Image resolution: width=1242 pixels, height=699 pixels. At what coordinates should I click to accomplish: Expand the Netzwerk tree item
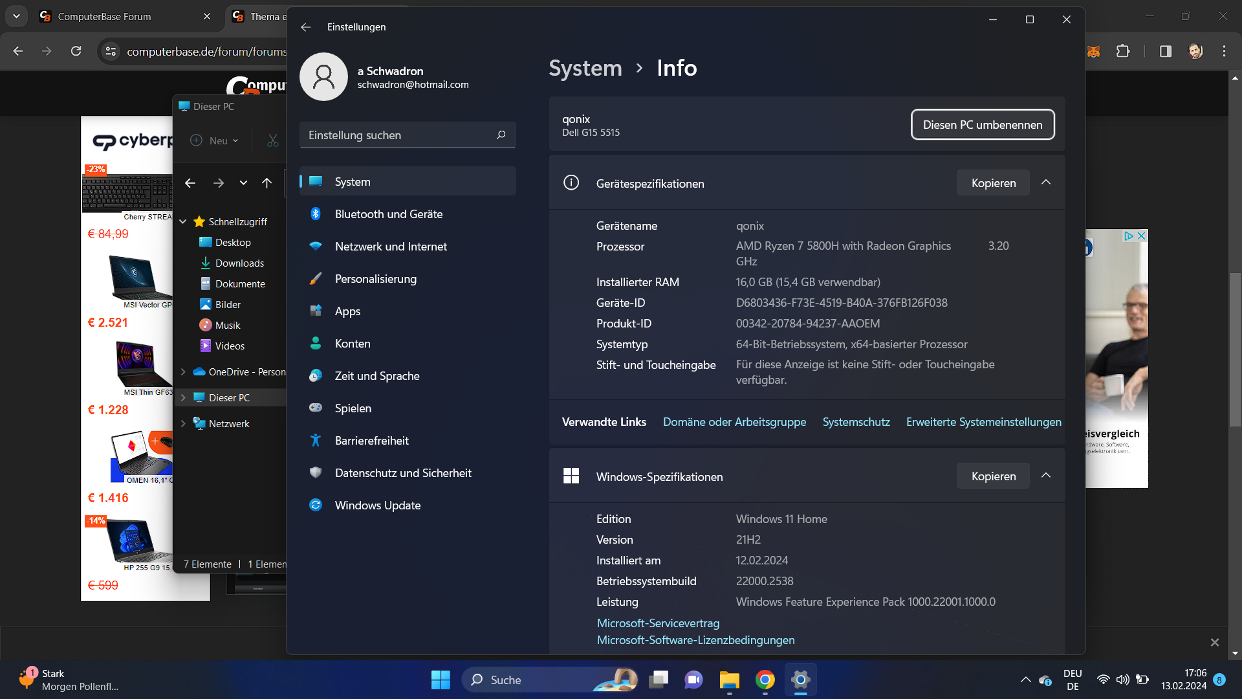[x=183, y=424]
